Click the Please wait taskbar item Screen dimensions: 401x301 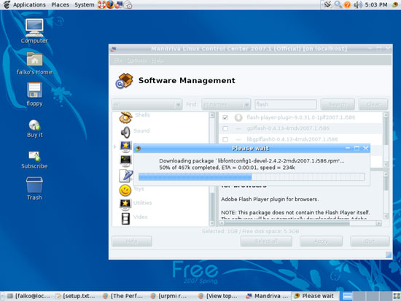point(315,296)
